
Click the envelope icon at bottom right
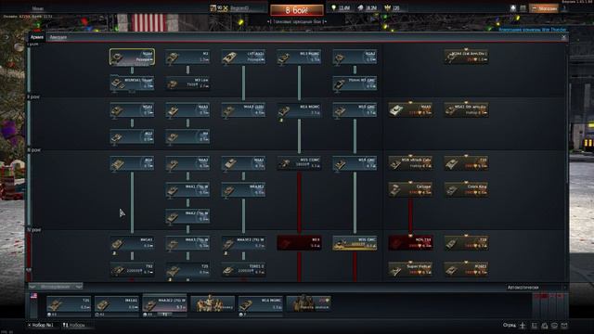click(564, 326)
